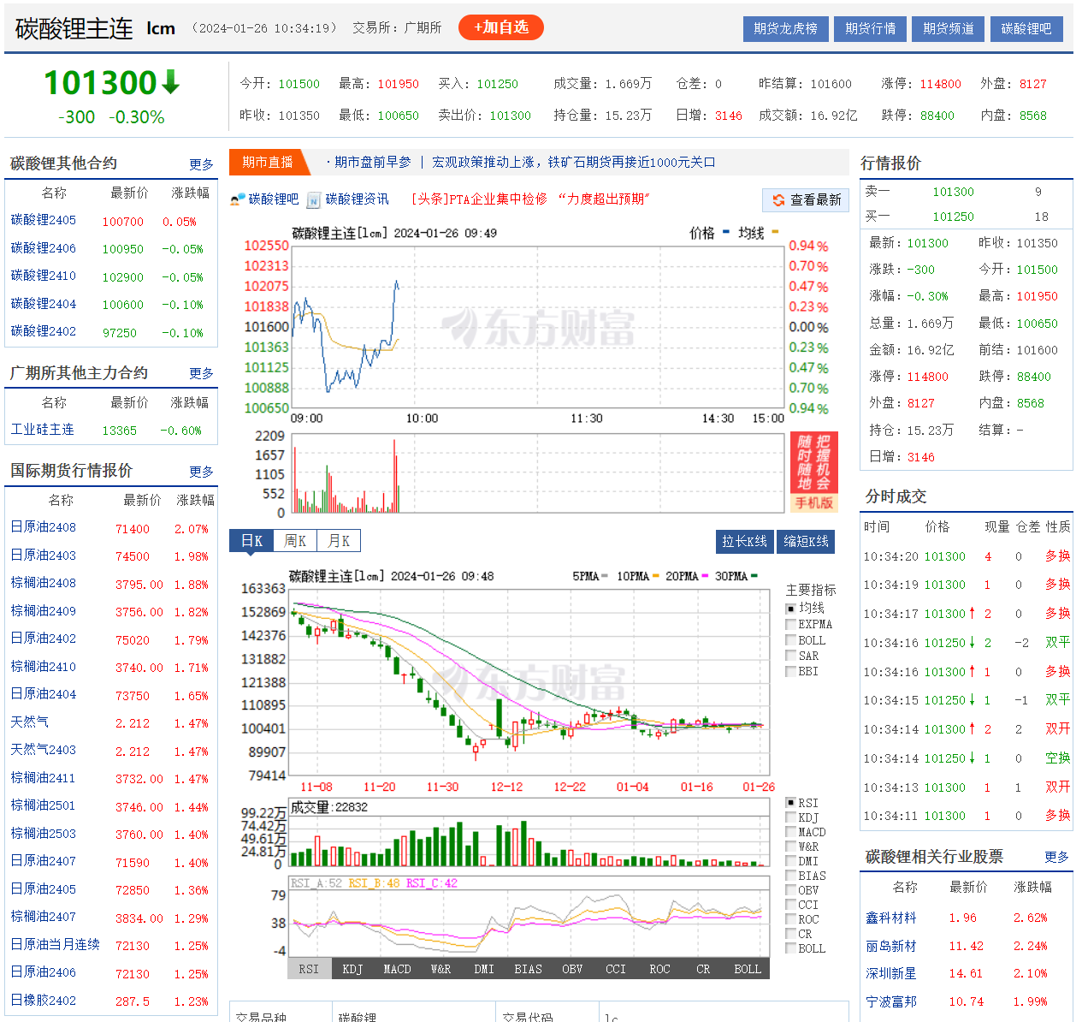1082x1022 pixels.
Task: Enable the EXPMA indicator checkbox
Action: (791, 624)
